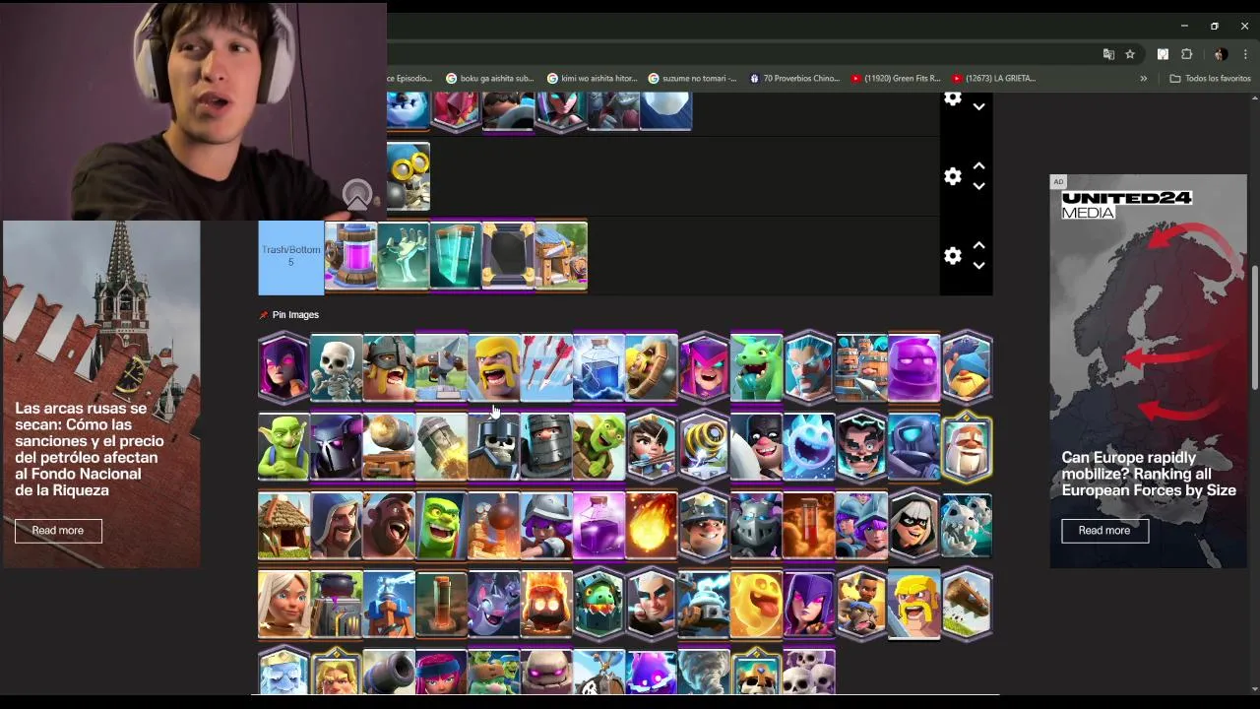Select the Goblin Barrel card
The image size is (1260, 709).
(x=598, y=446)
